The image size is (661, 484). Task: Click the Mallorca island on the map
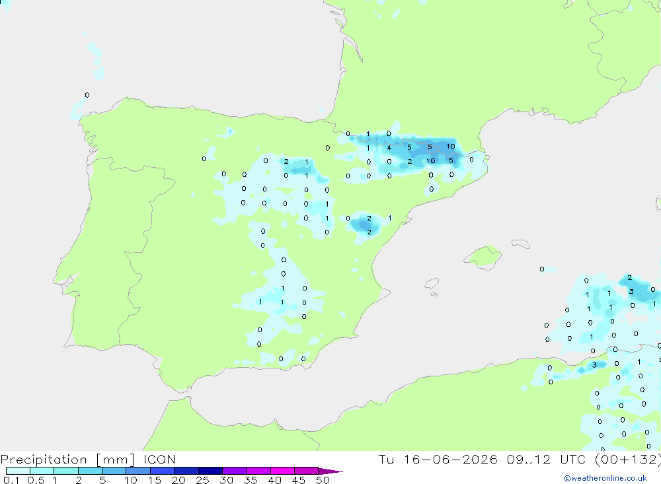pyautogui.click(x=483, y=256)
